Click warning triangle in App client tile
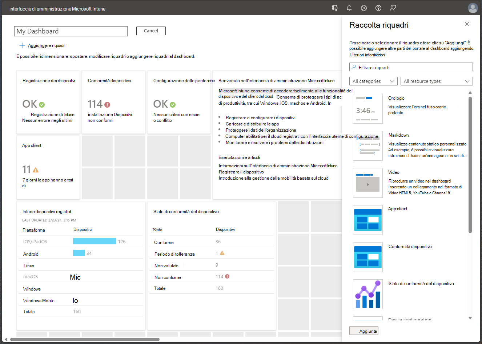 (x=36, y=170)
